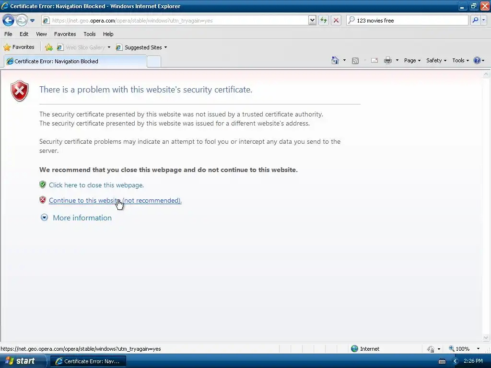The width and height of the screenshot is (491, 368).
Task: Click the keyboard icon in system tray
Action: (x=442, y=361)
